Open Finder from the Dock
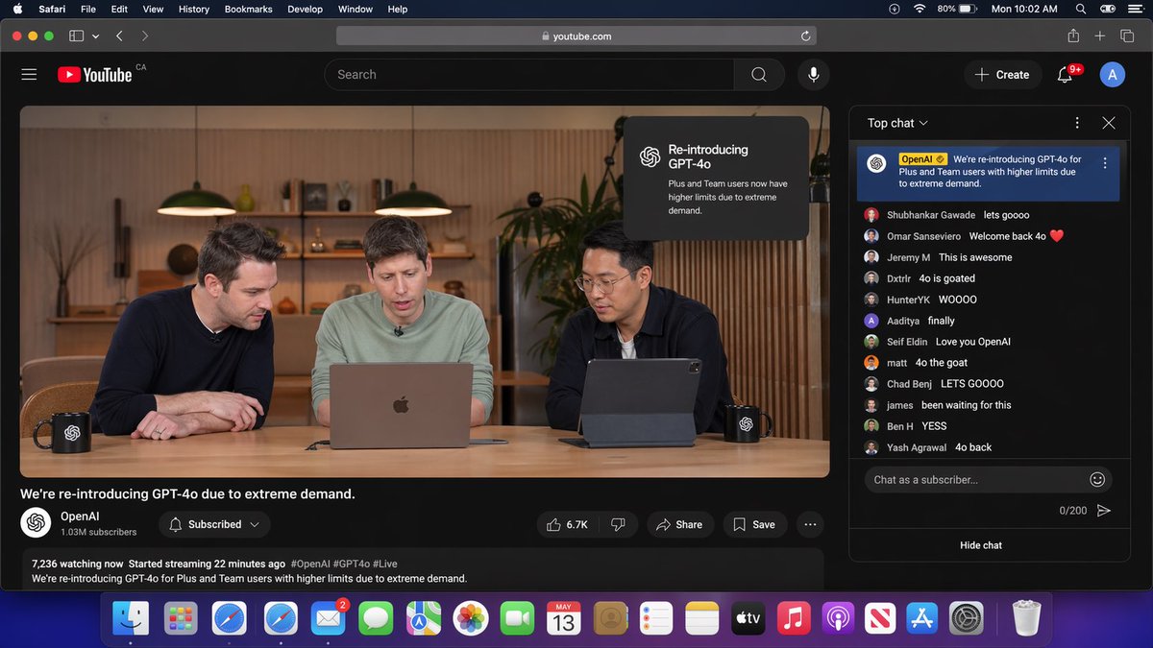 coord(131,618)
